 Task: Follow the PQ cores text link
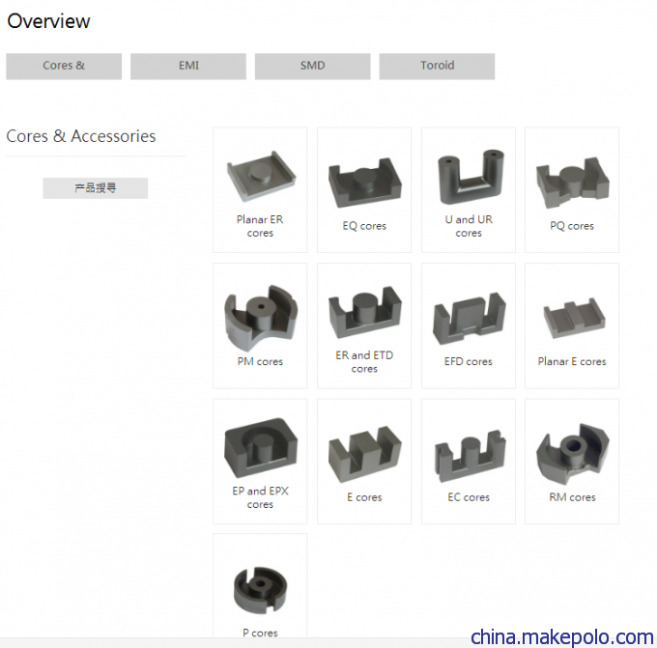pyautogui.click(x=572, y=226)
